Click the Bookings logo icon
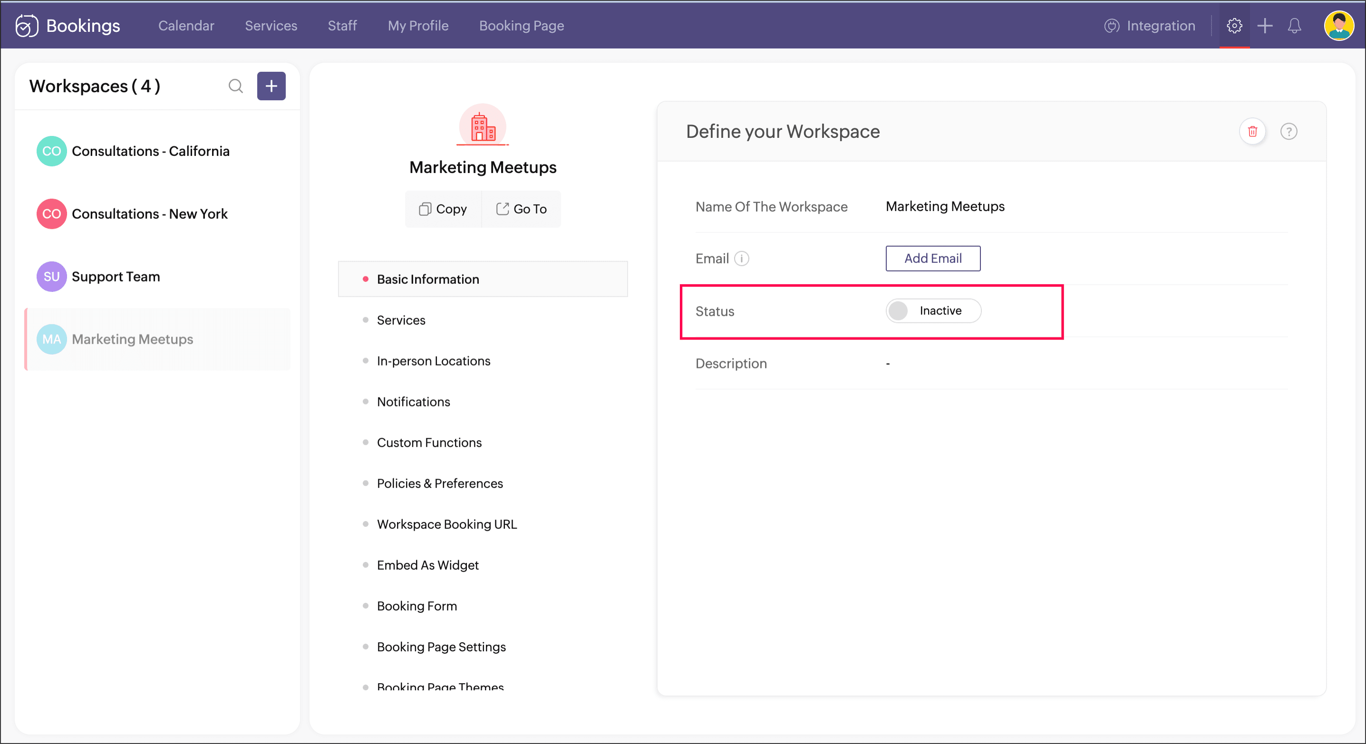The image size is (1366, 744). pos(27,26)
